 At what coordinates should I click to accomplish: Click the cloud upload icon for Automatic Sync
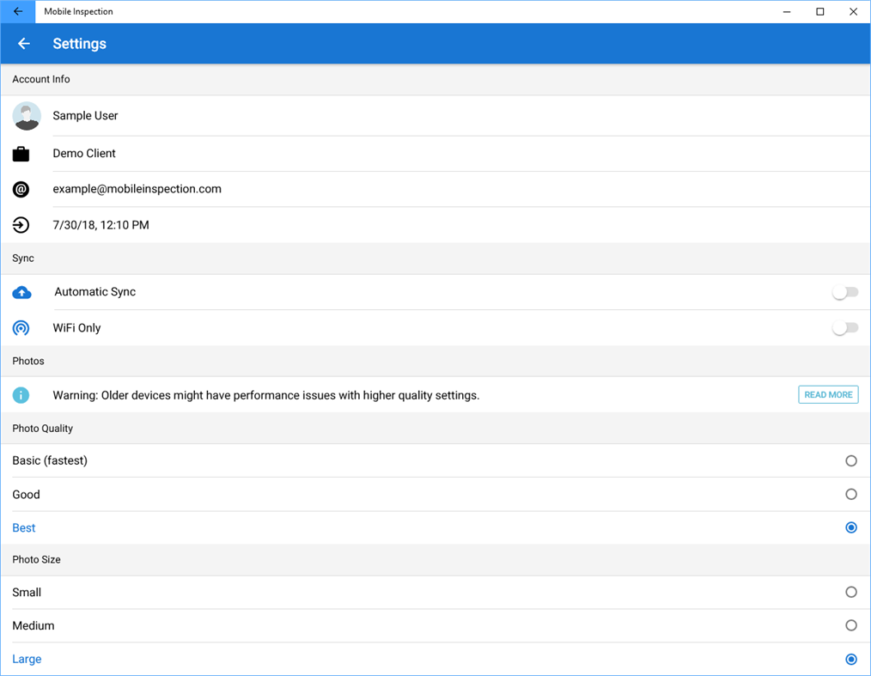21,292
